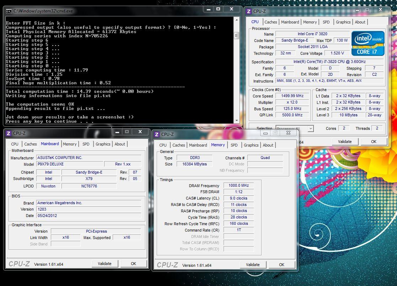The height and width of the screenshot is (286, 397).
Task: Minimize the cmd.exe window
Action: point(209,9)
